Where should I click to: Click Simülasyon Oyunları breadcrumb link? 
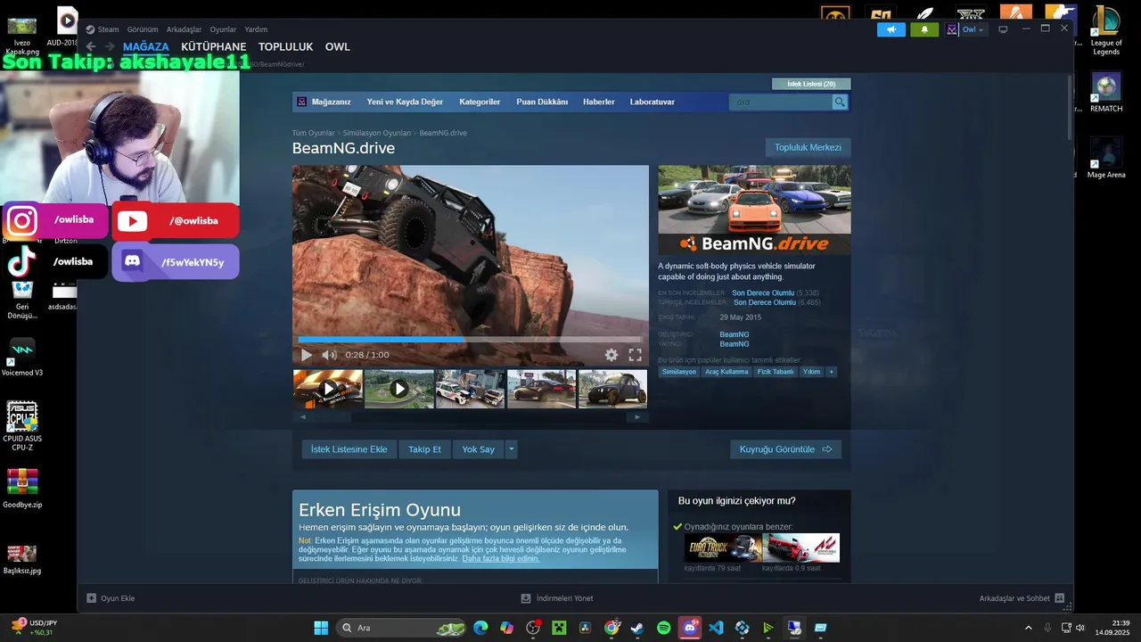pos(377,133)
